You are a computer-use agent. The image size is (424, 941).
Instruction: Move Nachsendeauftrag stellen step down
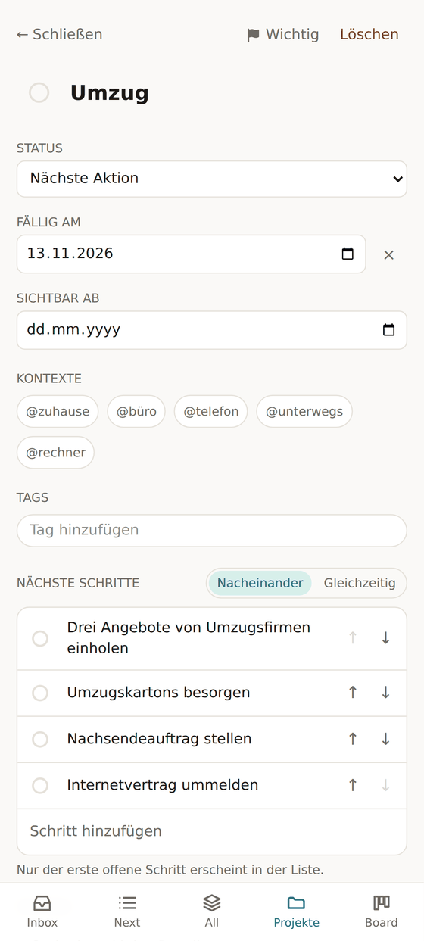[x=385, y=739]
